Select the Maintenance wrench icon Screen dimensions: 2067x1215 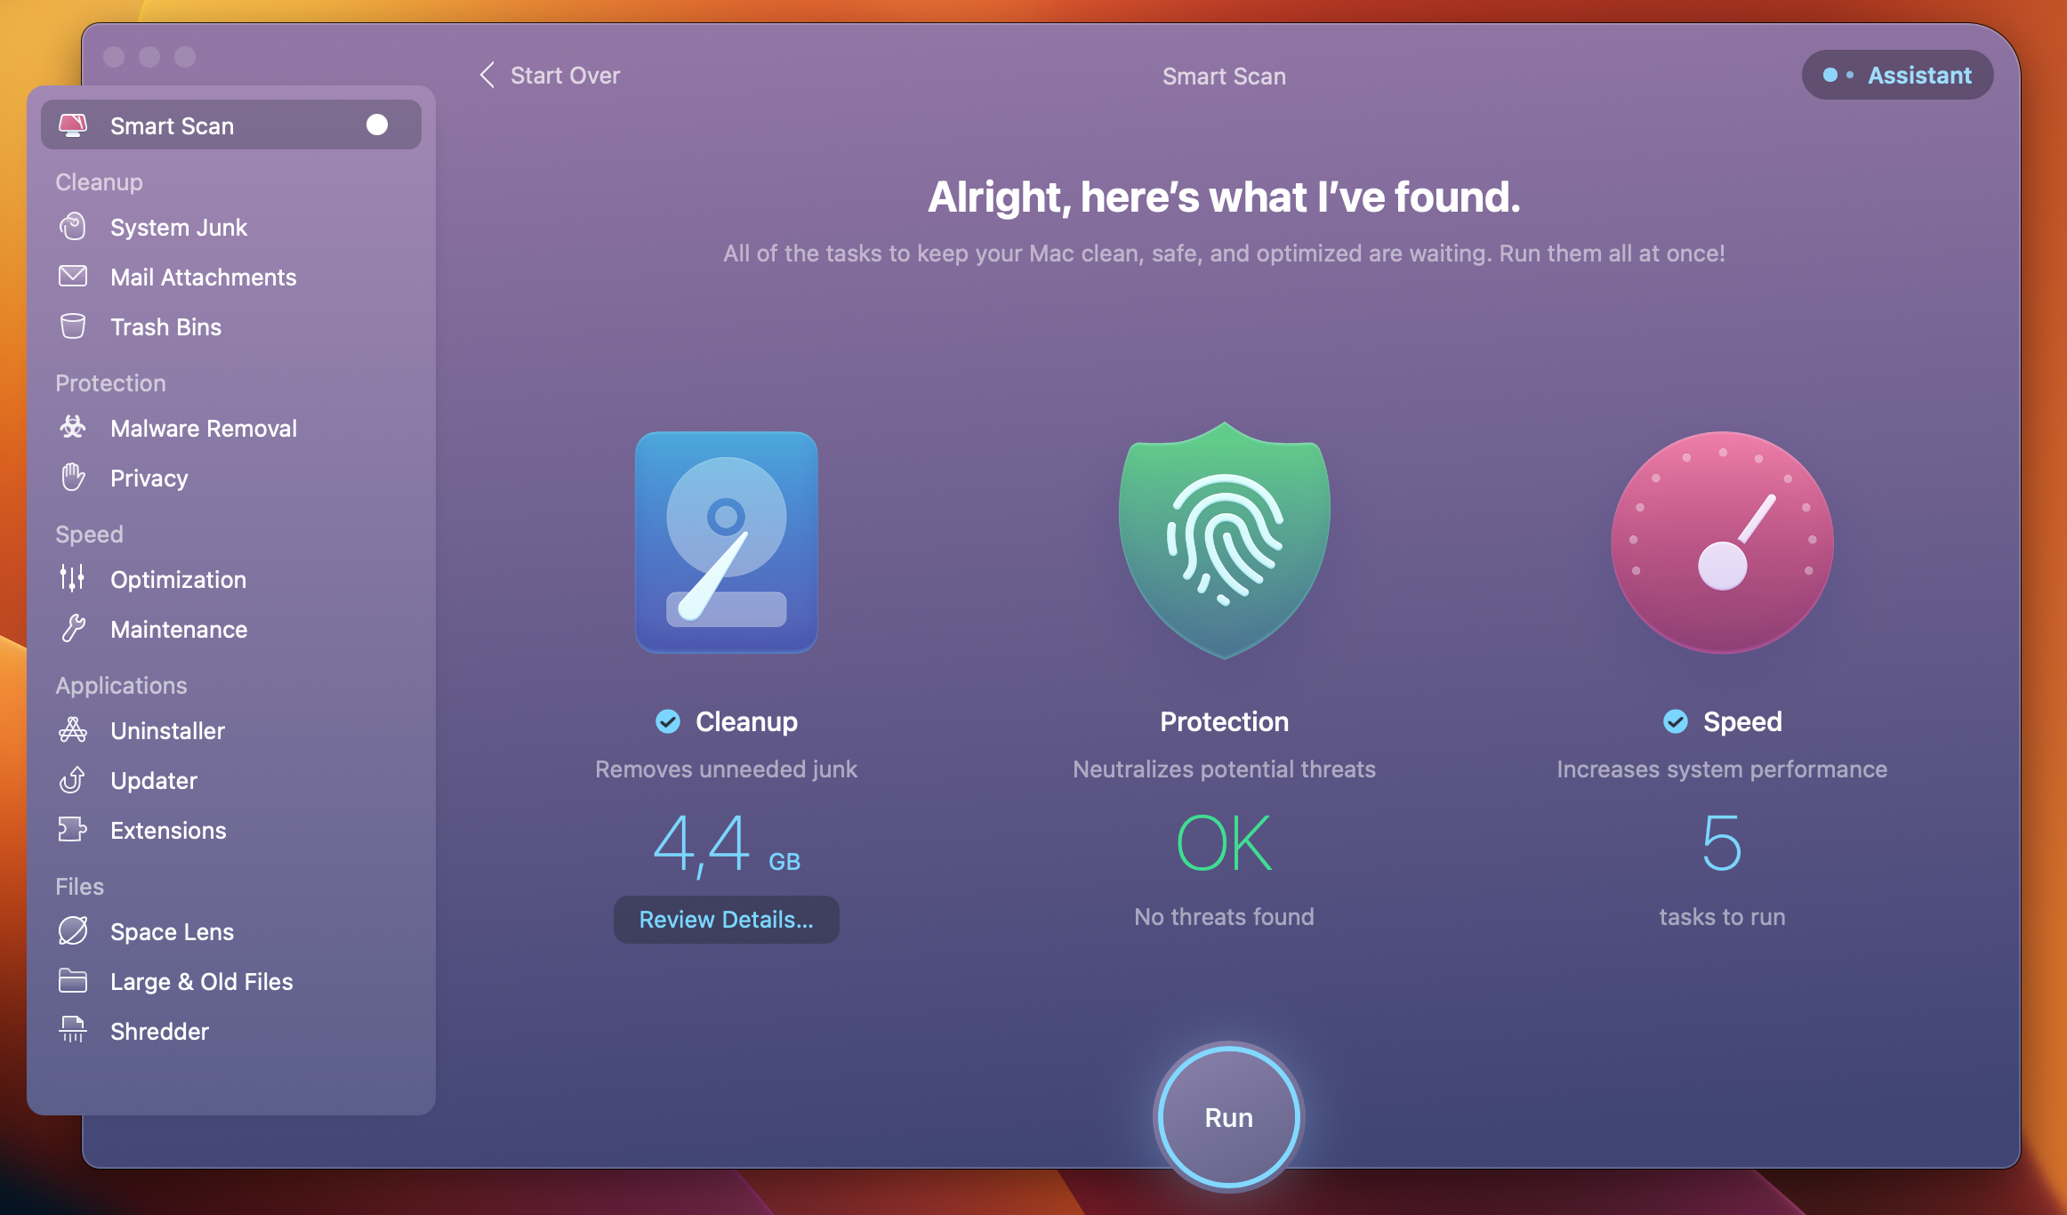(73, 629)
